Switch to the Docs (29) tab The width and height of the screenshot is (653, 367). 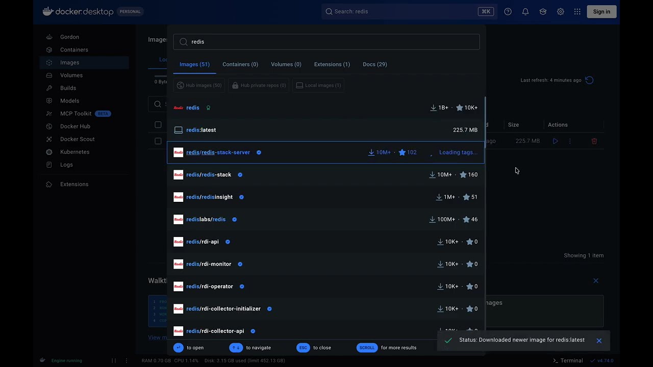[375, 64]
